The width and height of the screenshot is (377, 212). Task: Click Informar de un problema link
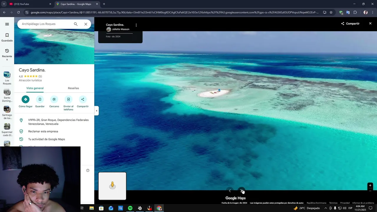(x=363, y=203)
